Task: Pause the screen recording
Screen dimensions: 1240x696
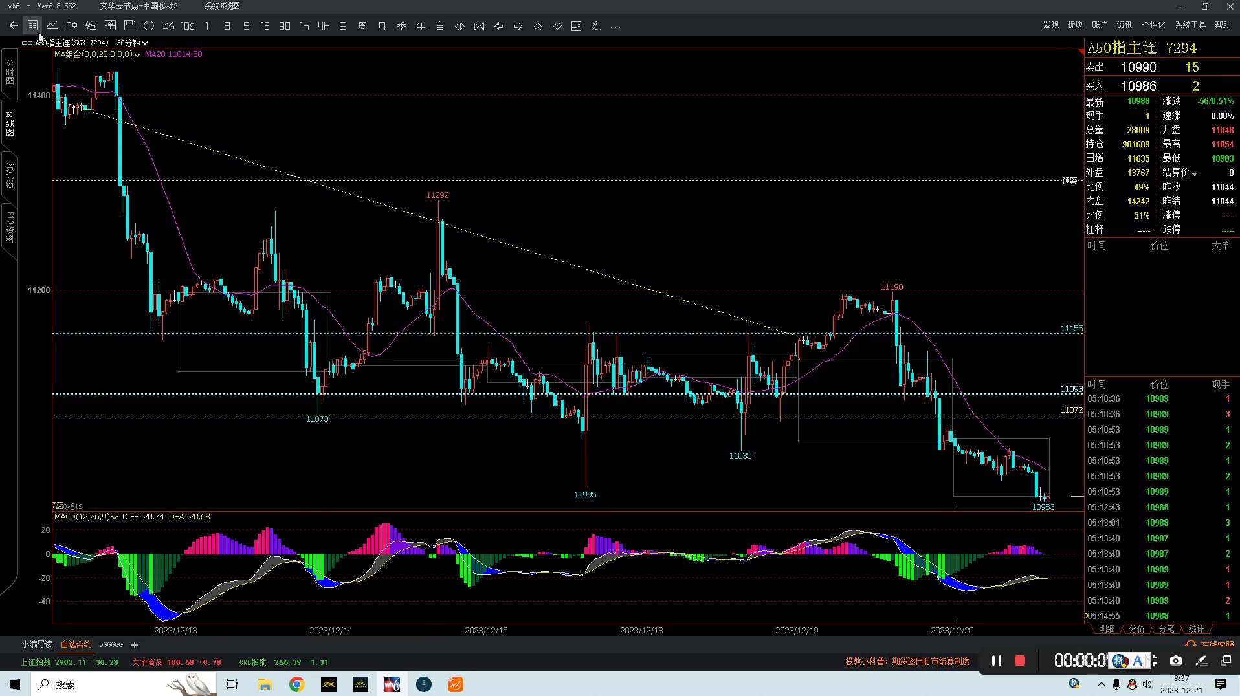Action: pyautogui.click(x=997, y=660)
